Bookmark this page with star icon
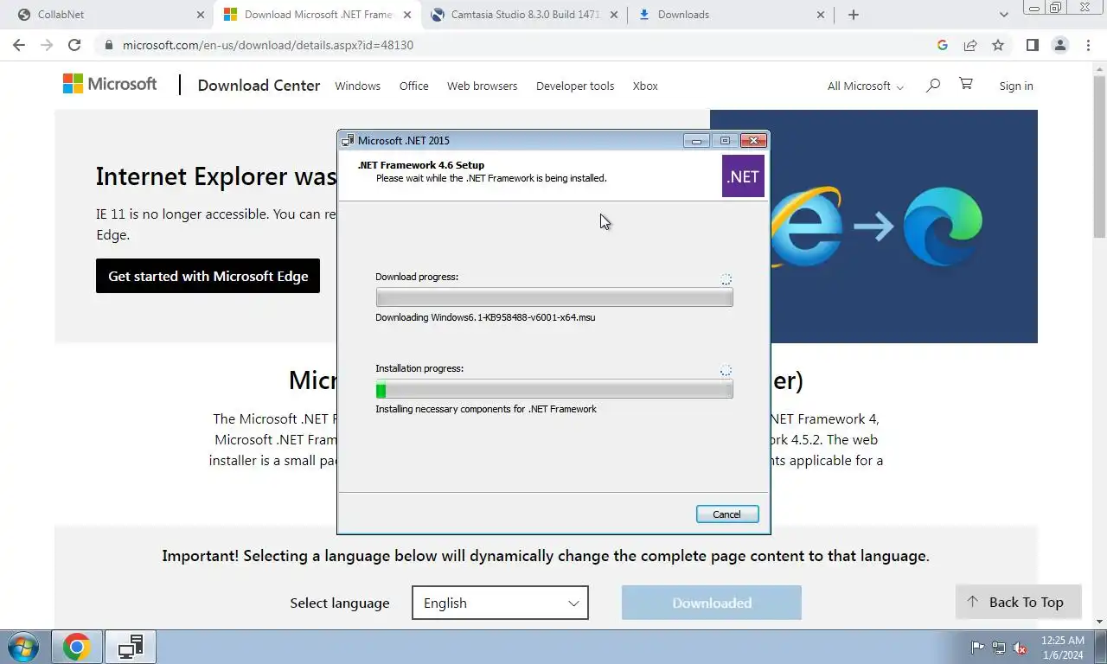 pyautogui.click(x=998, y=45)
